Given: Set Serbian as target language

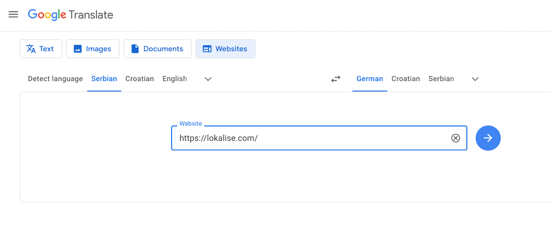Looking at the screenshot, I should pos(441,79).
